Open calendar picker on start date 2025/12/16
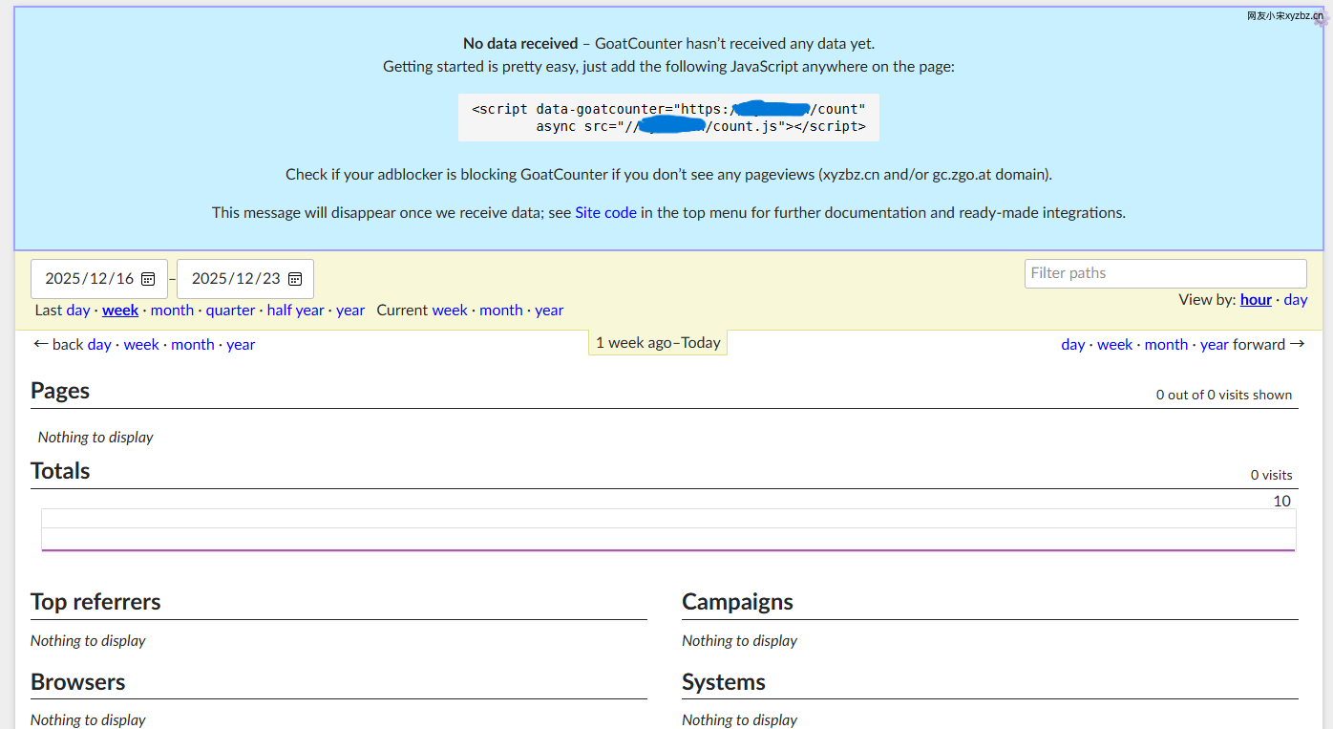Viewport: 1333px width, 729px height. click(148, 279)
